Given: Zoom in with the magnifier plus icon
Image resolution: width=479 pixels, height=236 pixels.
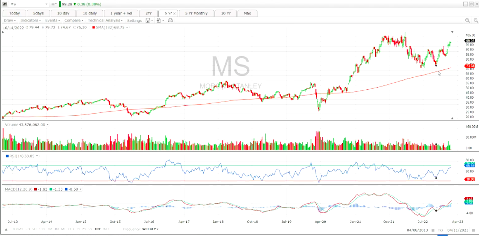Looking at the screenshot, I should (467, 21).
